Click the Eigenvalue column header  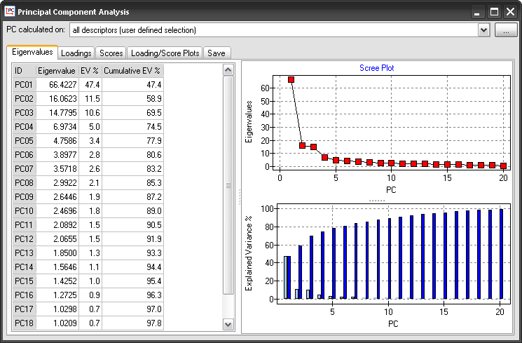coord(56,71)
